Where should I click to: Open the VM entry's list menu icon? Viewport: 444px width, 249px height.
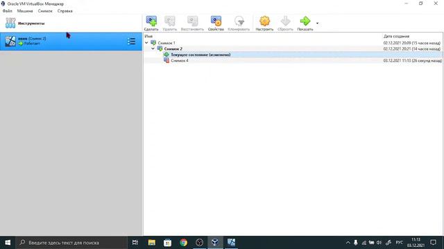coord(131,41)
